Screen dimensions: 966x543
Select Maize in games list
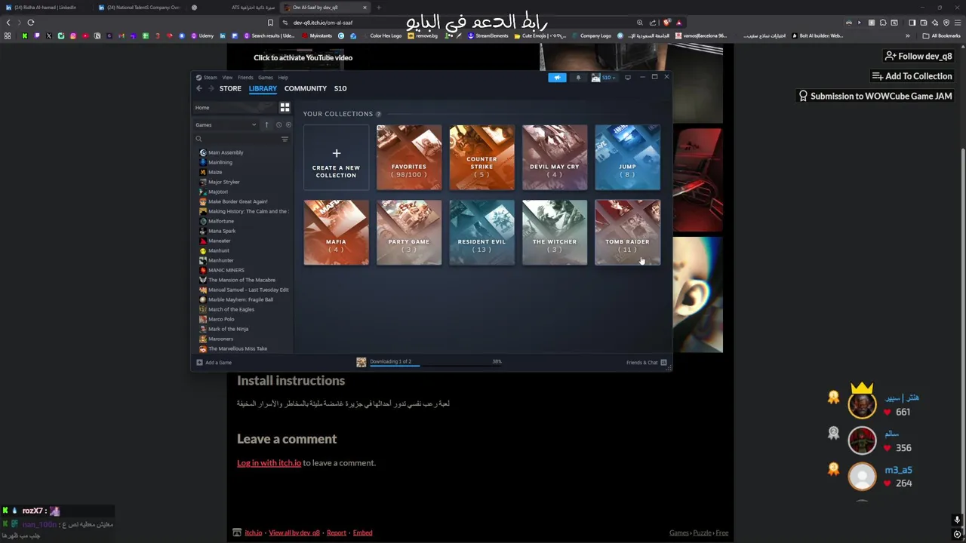point(215,172)
